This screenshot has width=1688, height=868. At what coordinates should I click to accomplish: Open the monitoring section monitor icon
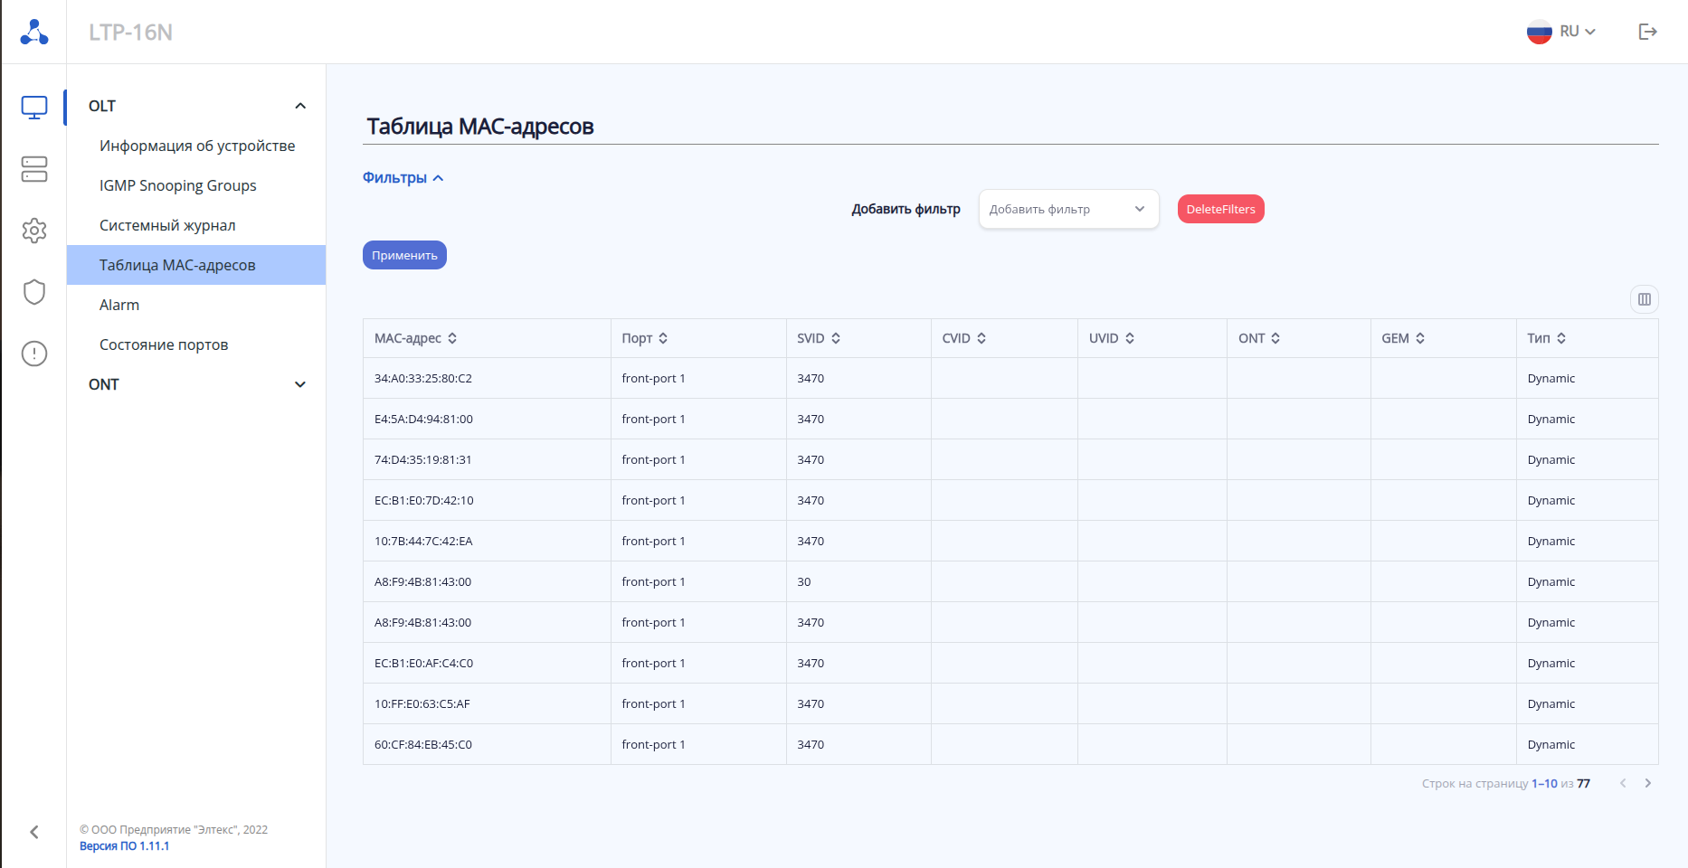(33, 108)
